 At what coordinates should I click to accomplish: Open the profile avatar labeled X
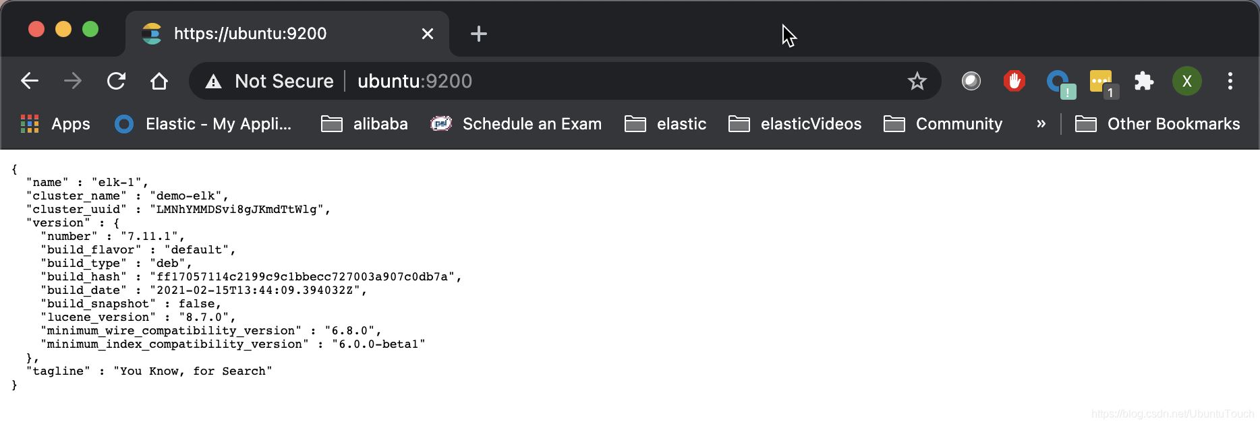point(1186,82)
